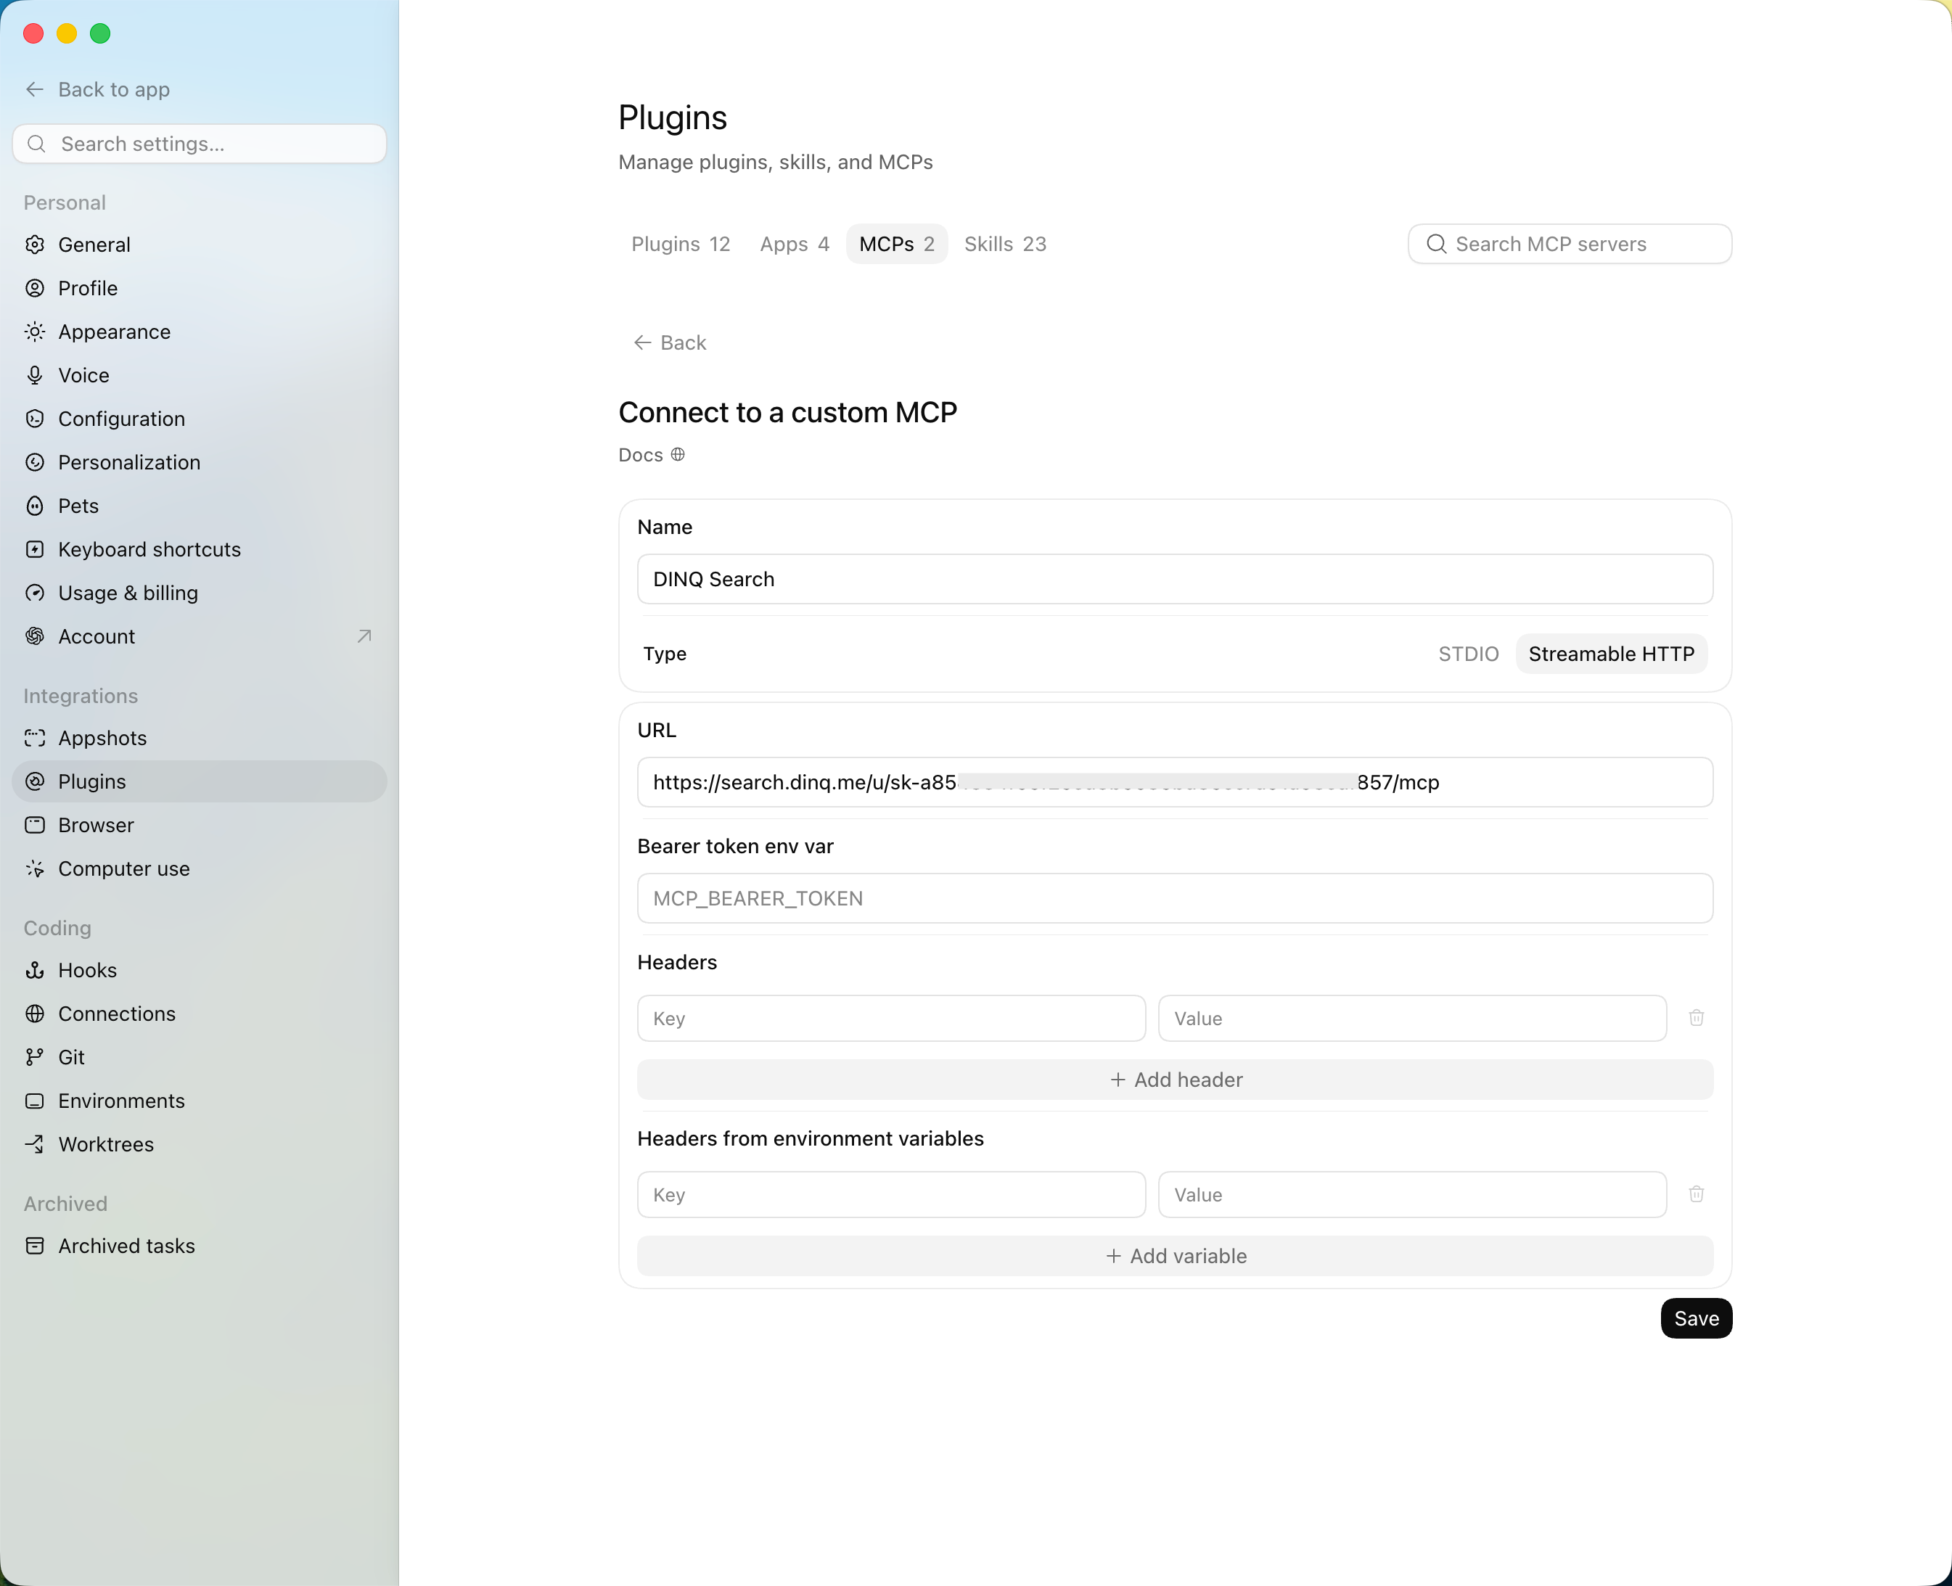Select the MCPs 2 tab
Screen dimensions: 1952x1586
pyautogui.click(x=896, y=244)
